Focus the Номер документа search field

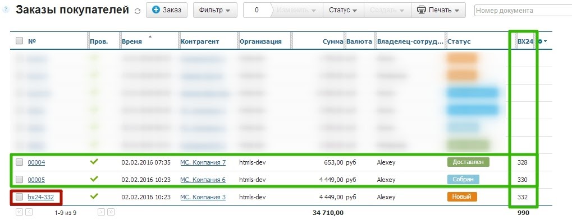(523, 11)
